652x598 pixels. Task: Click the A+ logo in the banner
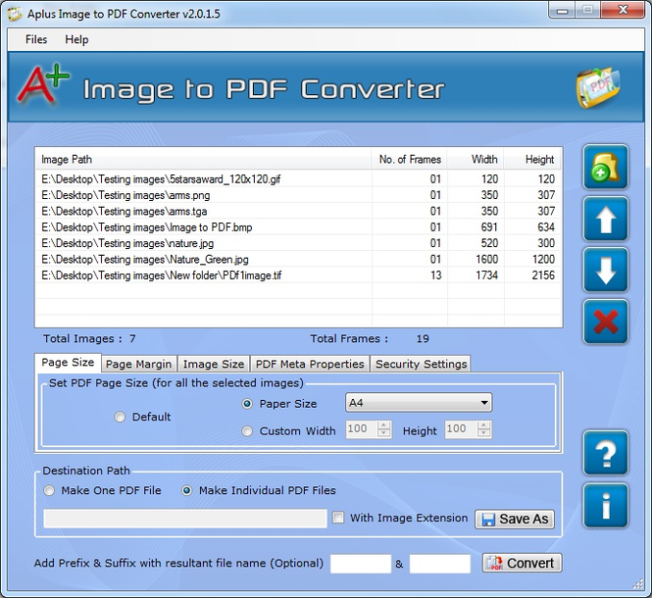[43, 84]
